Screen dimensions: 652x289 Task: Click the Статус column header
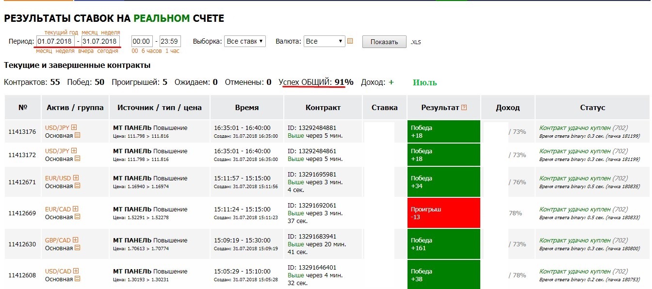(x=593, y=108)
